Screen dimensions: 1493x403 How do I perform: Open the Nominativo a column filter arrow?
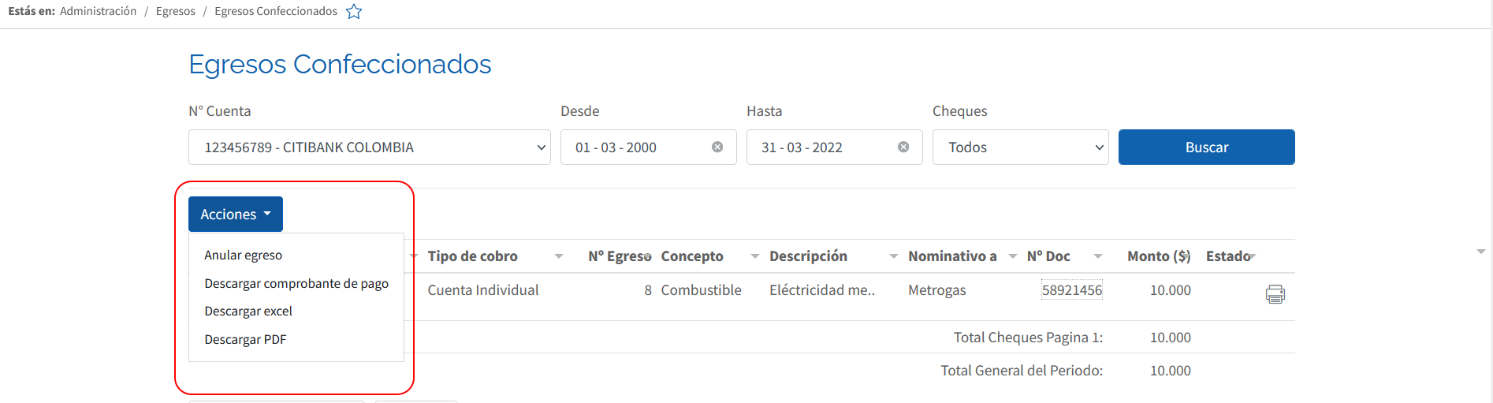(1012, 256)
